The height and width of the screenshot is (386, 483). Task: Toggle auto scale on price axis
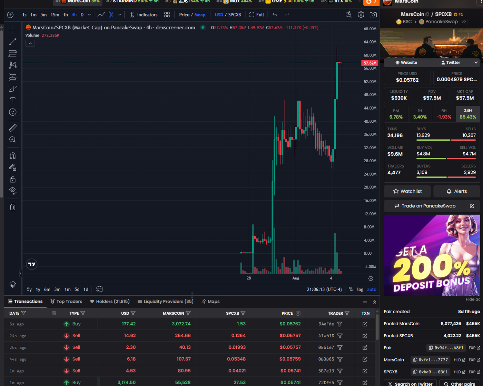coord(372,289)
